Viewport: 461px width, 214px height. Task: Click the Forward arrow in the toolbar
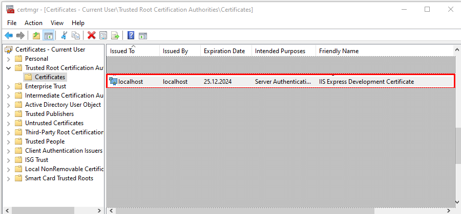20,36
